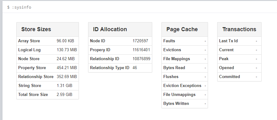The image size is (277, 120).
Task: Click the Last Tx Id row
Action: (239, 41)
